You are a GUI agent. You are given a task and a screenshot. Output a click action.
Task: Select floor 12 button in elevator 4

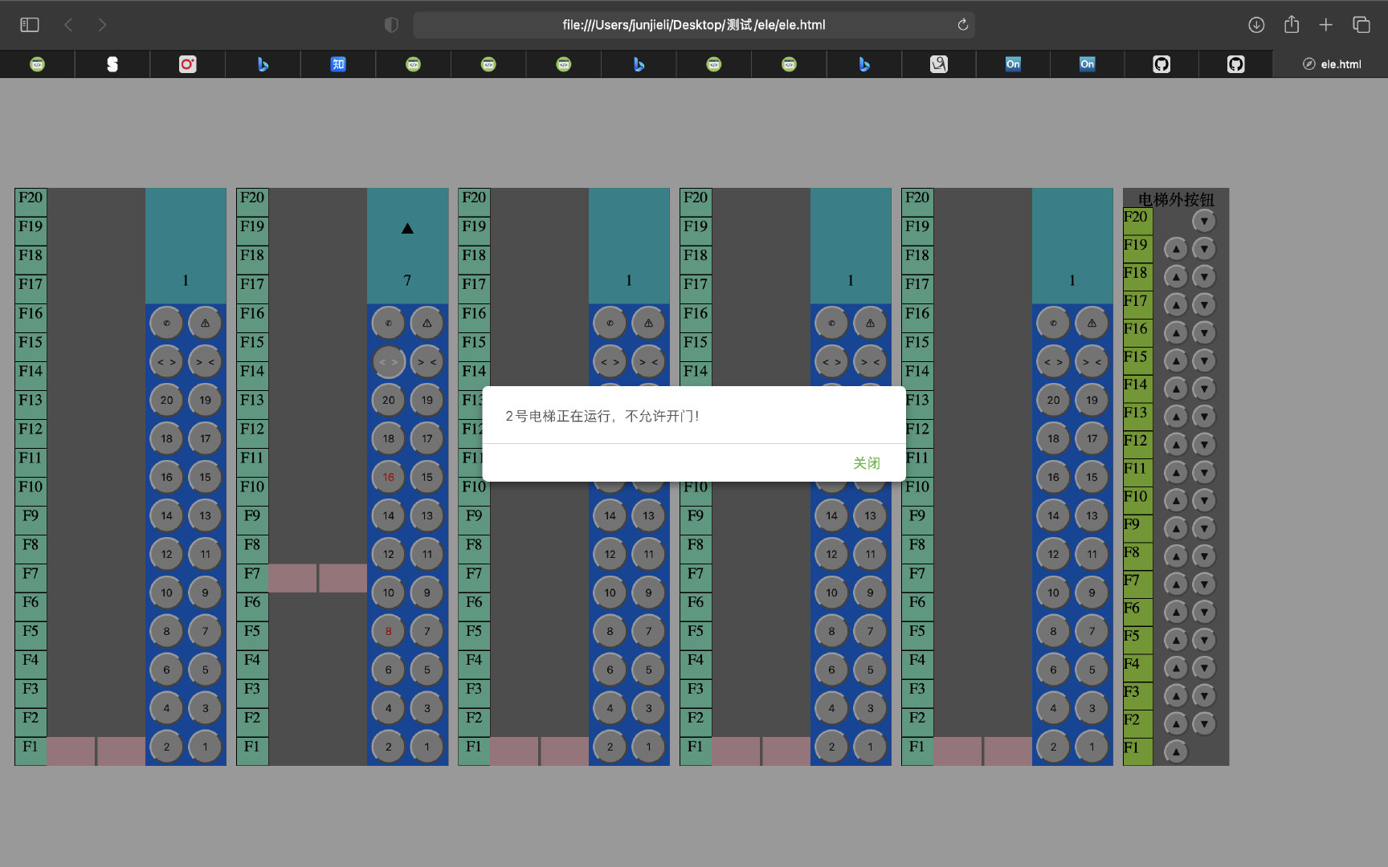pos(832,554)
